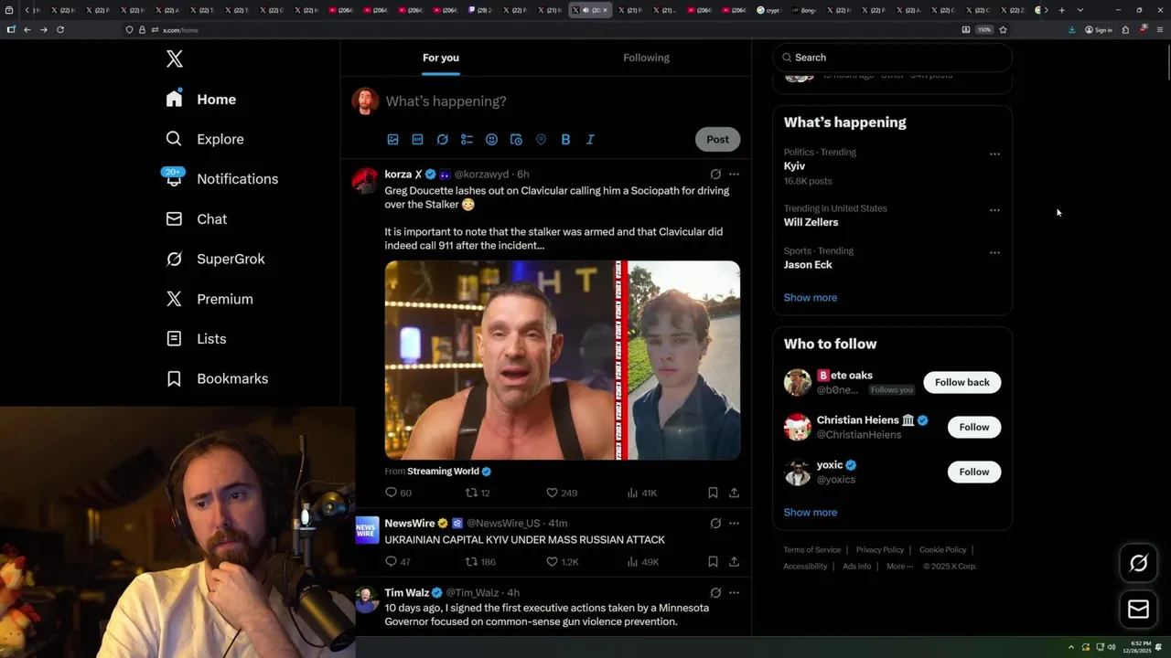Click the Grok icon on korza's post

click(715, 174)
